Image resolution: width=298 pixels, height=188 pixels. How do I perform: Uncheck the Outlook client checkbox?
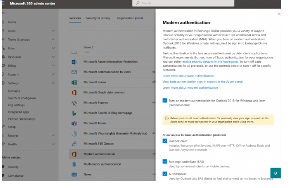(x=164, y=141)
